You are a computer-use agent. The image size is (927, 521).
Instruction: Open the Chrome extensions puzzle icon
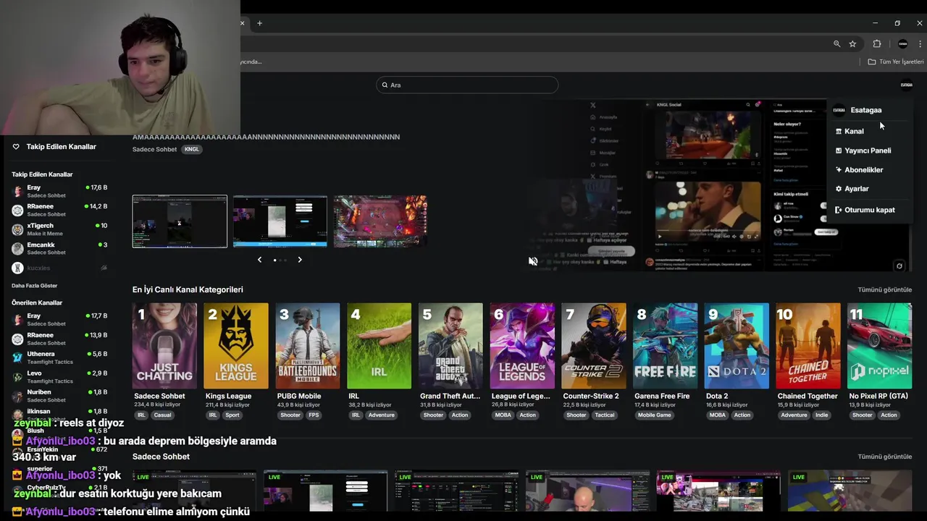[877, 43]
